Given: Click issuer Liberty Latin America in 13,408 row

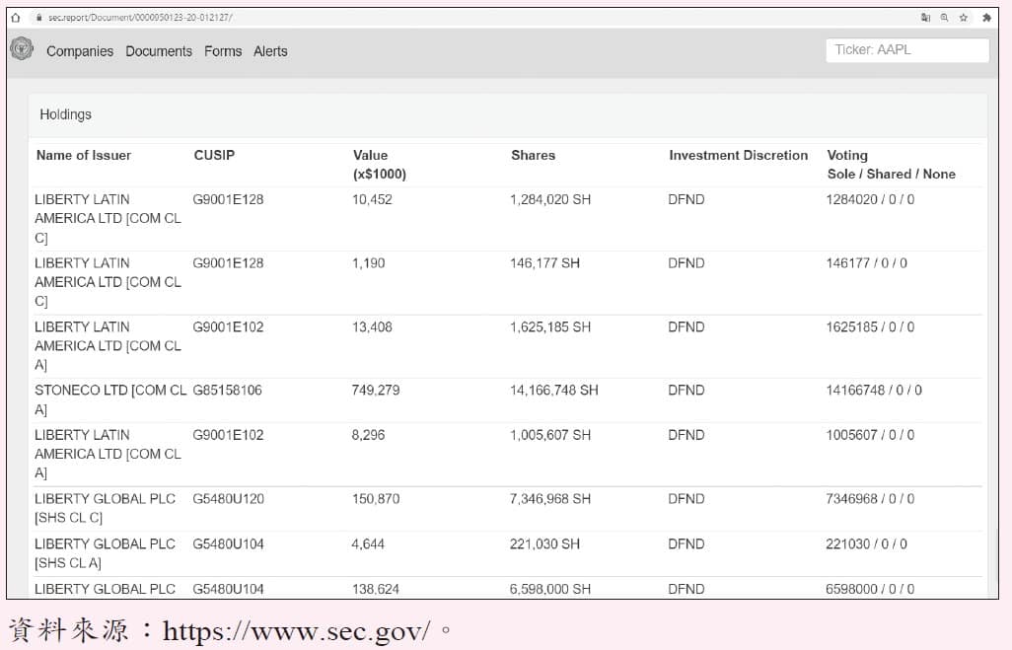Looking at the screenshot, I should click(x=108, y=346).
